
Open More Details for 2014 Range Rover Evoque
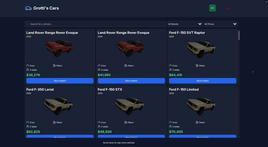click(x=131, y=81)
